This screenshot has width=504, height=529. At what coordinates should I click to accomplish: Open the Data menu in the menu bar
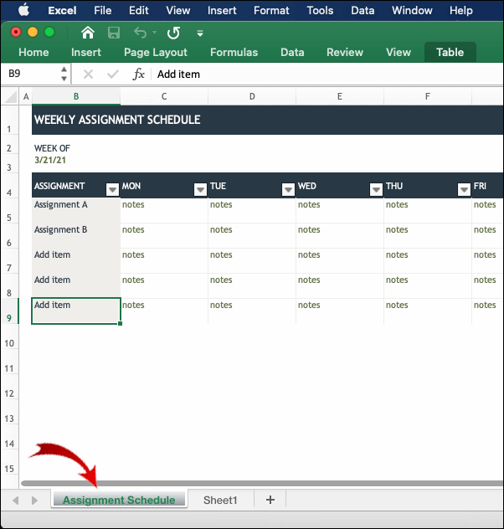[x=363, y=10]
